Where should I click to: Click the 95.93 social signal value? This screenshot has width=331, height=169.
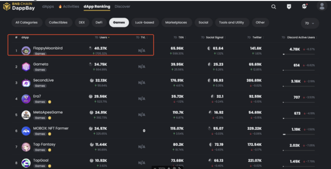(218, 81)
